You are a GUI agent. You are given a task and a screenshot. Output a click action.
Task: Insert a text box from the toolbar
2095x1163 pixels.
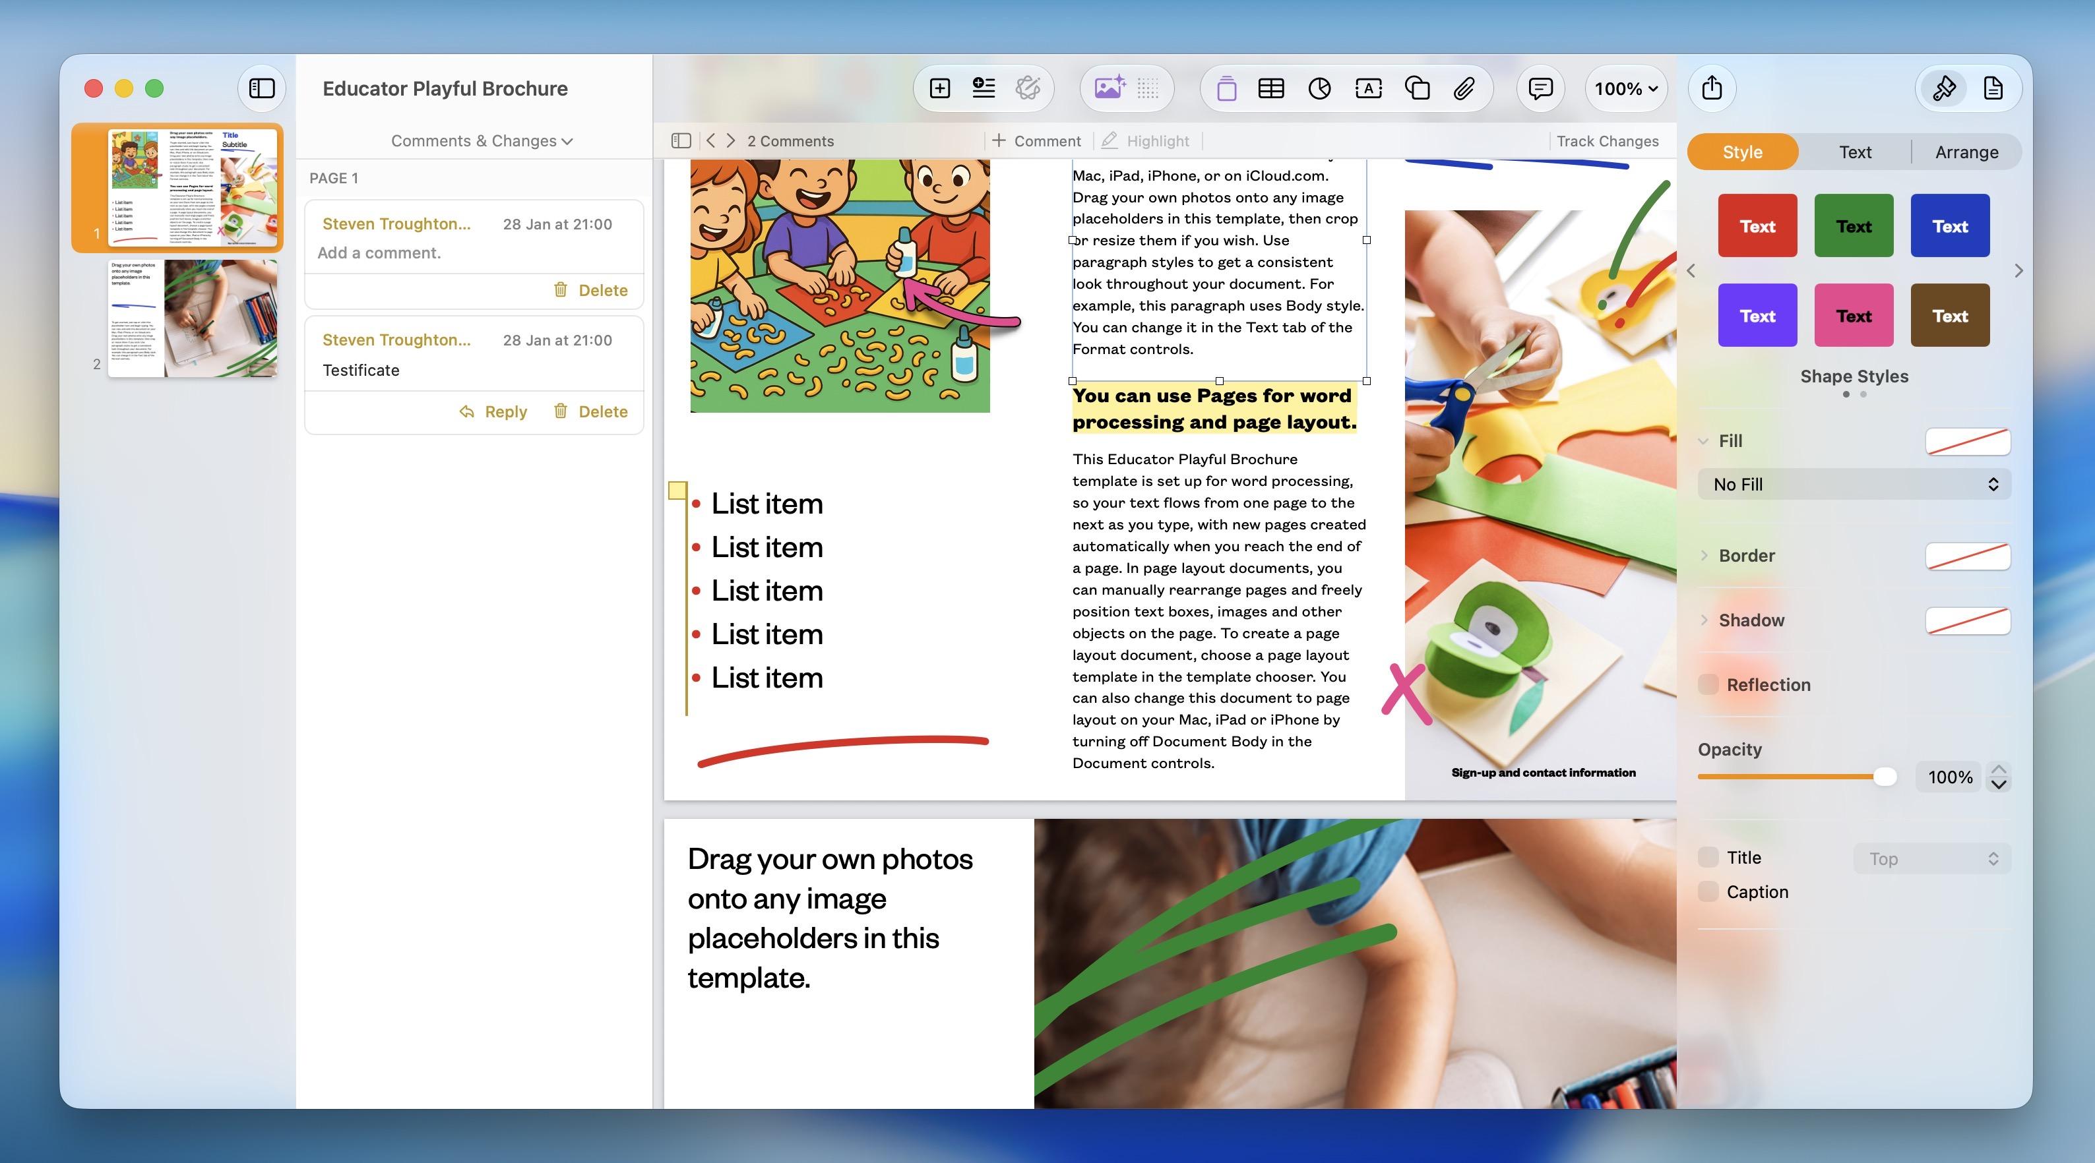click(1369, 88)
